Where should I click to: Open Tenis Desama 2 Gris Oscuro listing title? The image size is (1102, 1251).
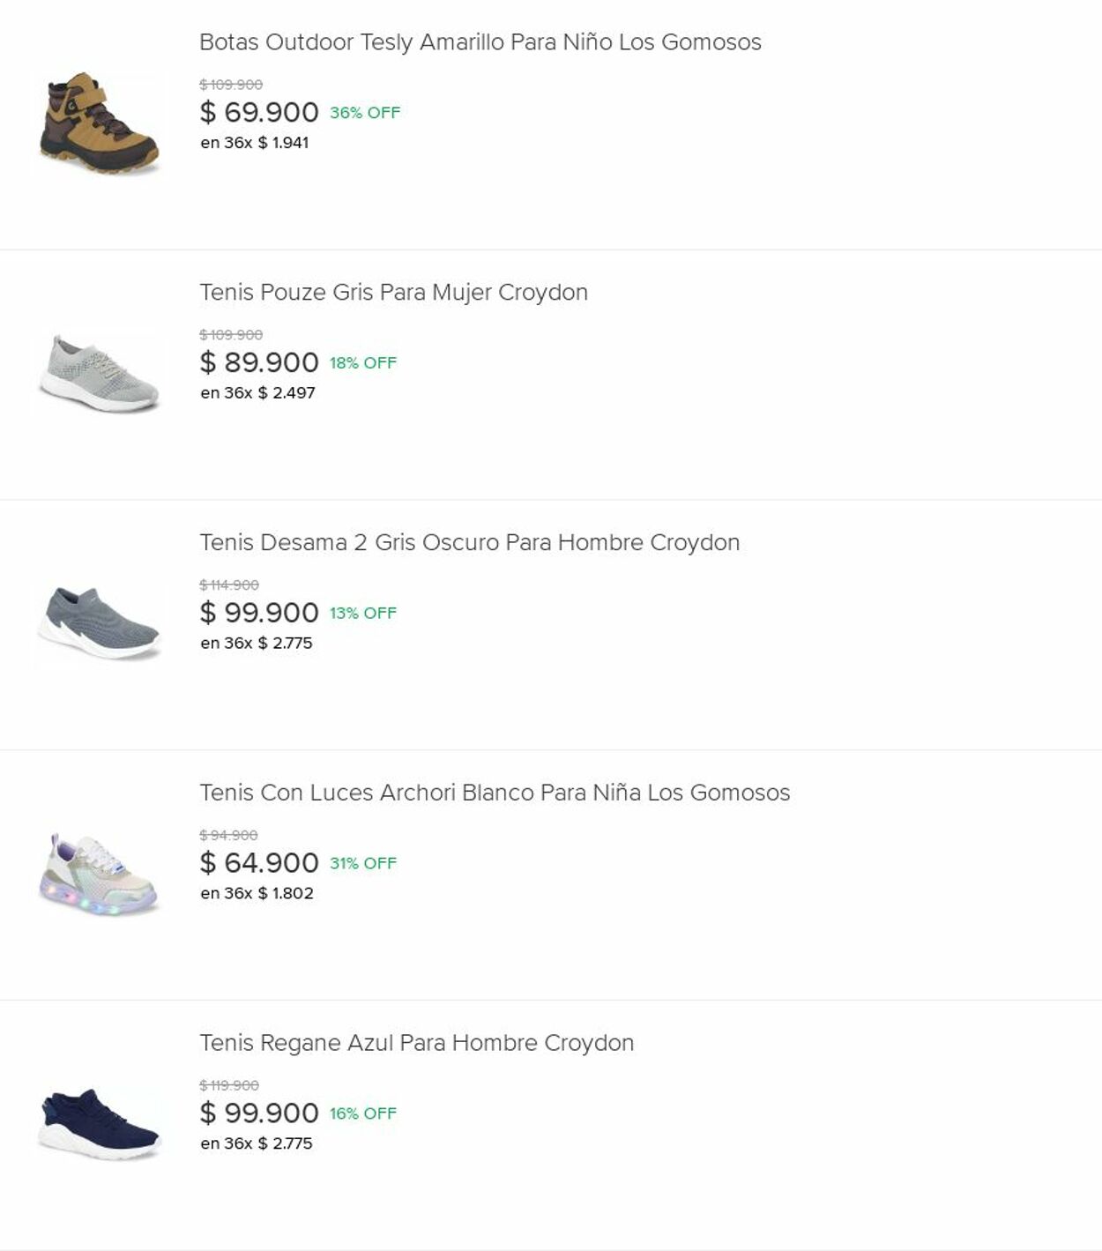469,543
